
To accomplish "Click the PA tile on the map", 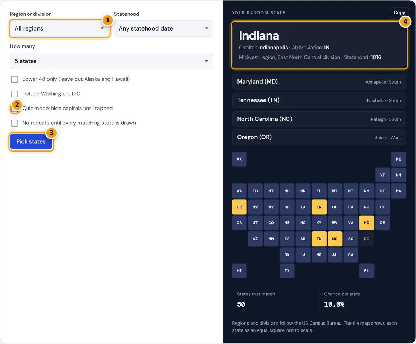I will [351, 207].
